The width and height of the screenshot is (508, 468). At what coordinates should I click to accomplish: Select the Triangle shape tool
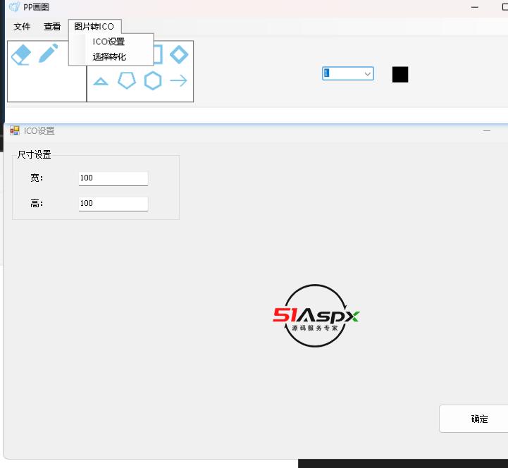click(101, 81)
